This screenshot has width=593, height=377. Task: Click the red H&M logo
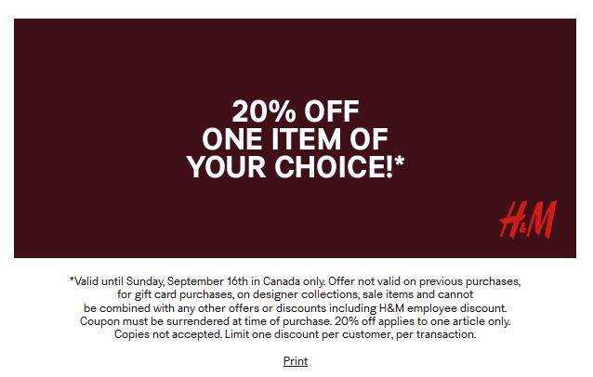click(x=528, y=219)
